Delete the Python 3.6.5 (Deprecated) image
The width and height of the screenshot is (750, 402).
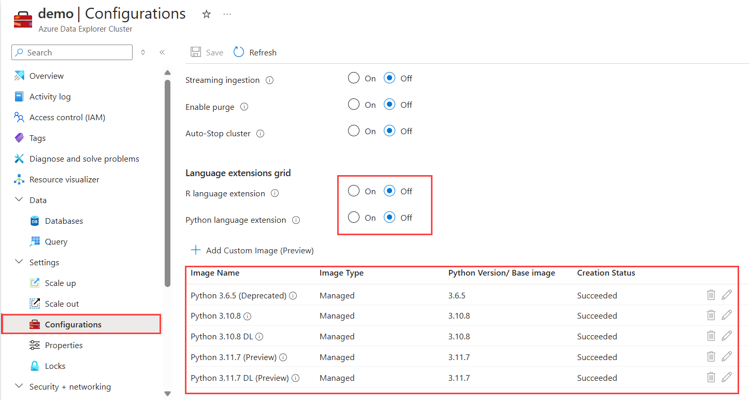coord(711,294)
